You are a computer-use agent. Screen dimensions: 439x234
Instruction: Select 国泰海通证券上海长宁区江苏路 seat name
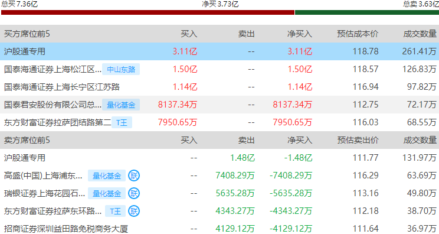[62, 87]
